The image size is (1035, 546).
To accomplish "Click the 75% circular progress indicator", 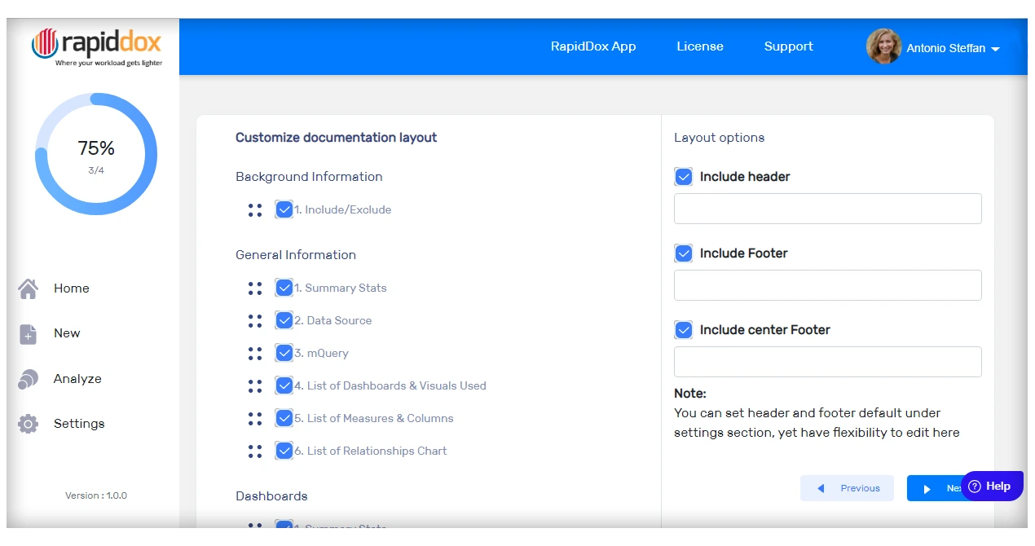I will 96,154.
